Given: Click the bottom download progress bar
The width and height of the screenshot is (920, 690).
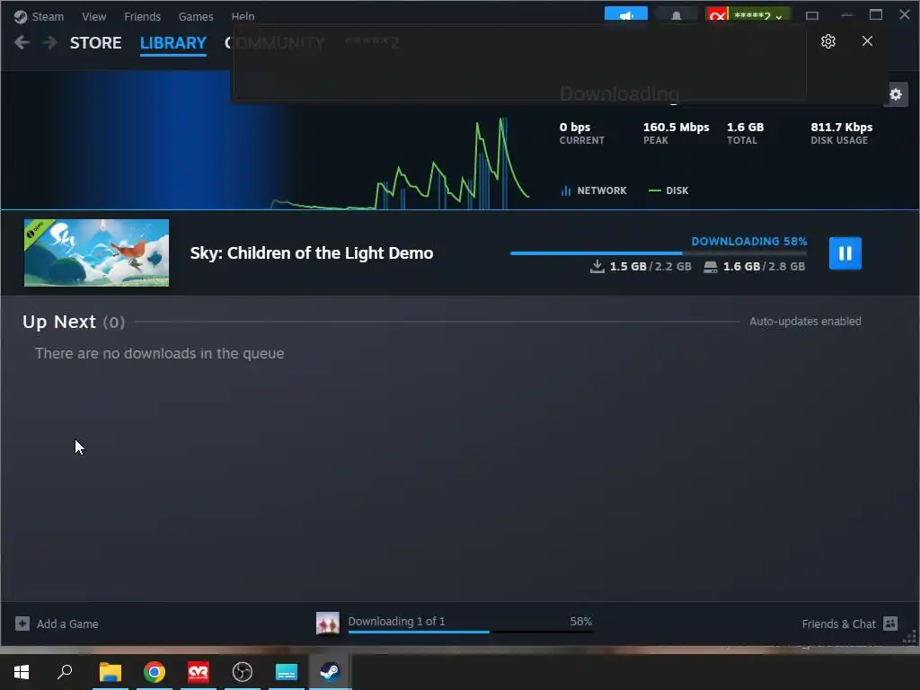Looking at the screenshot, I should point(470,632).
